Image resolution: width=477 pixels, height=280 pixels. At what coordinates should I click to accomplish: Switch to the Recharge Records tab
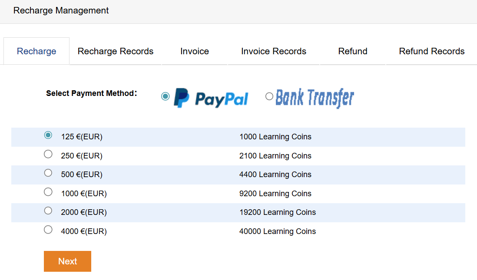pyautogui.click(x=116, y=51)
